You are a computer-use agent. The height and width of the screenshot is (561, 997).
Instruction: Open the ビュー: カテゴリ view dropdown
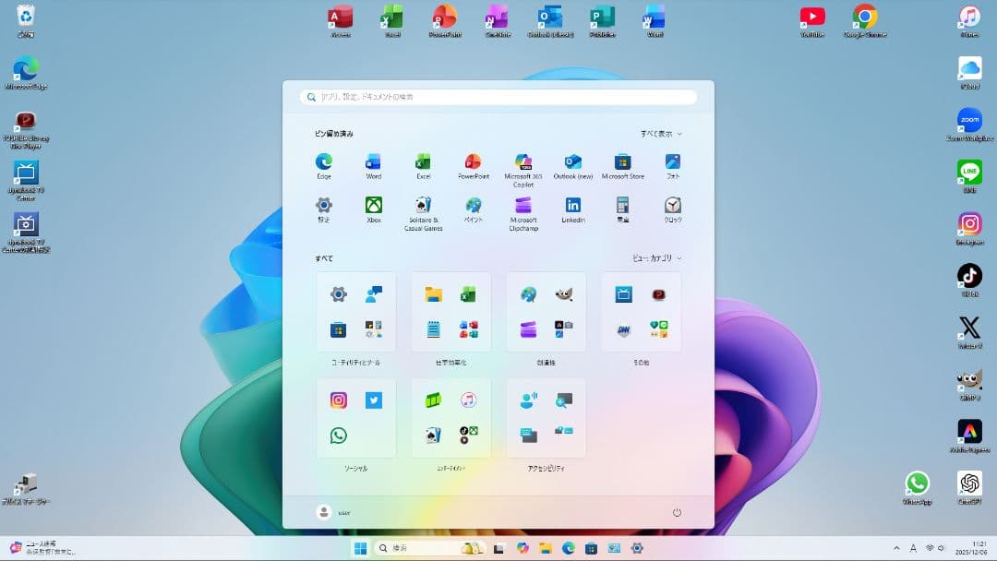click(655, 258)
